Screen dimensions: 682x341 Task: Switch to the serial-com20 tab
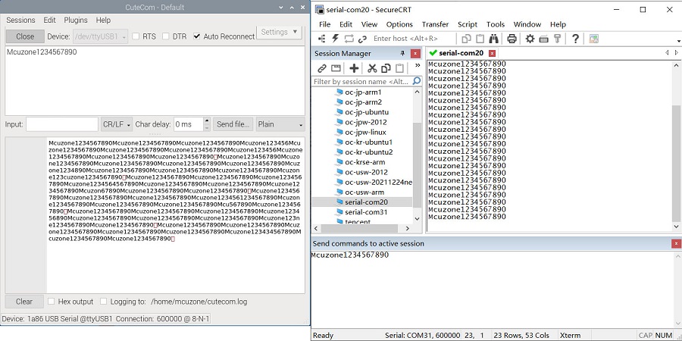tap(461, 53)
